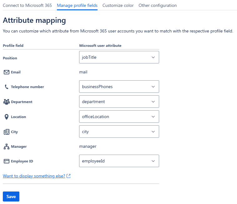
Task: Click the external link icon after 'something else?'
Action: 69,176
